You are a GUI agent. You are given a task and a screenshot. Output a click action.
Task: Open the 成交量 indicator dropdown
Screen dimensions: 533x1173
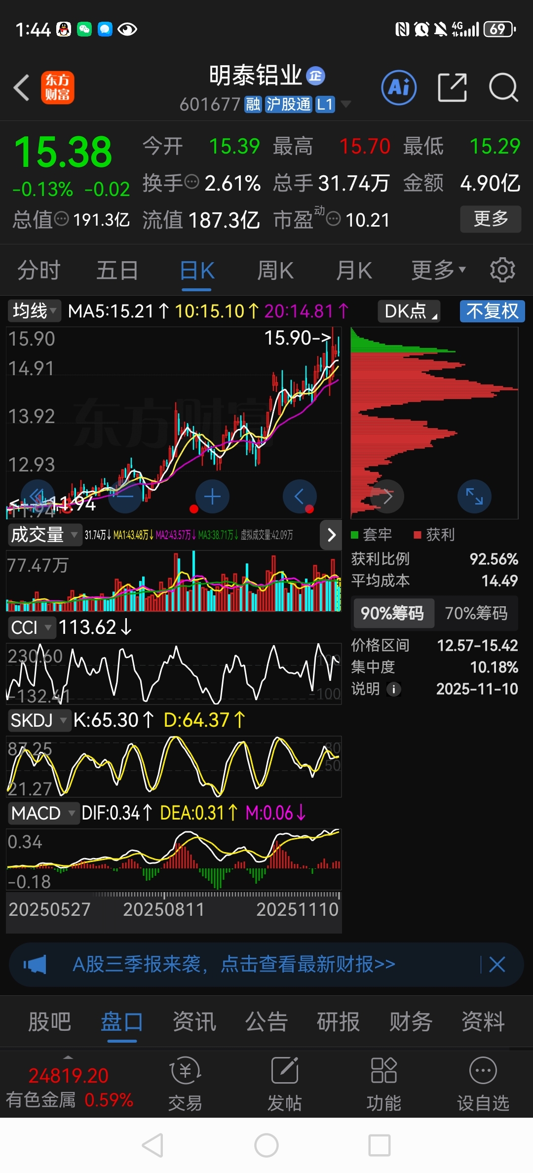click(x=44, y=535)
